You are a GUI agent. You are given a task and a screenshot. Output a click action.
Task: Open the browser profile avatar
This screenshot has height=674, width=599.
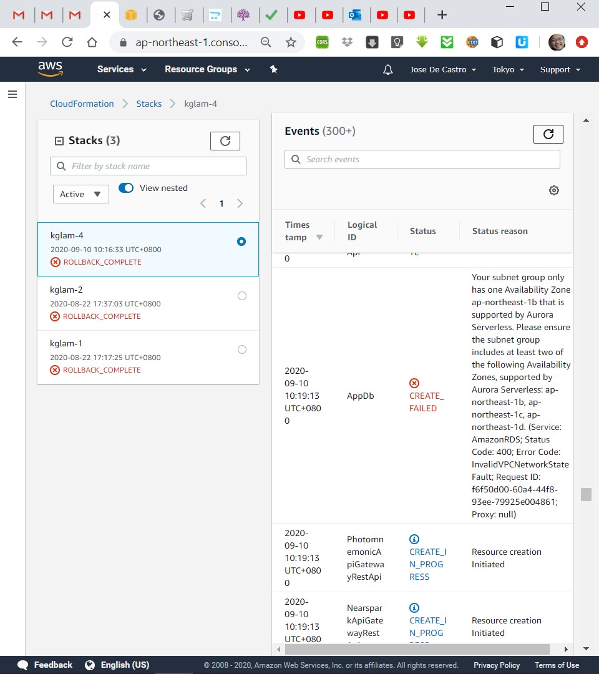tap(557, 42)
